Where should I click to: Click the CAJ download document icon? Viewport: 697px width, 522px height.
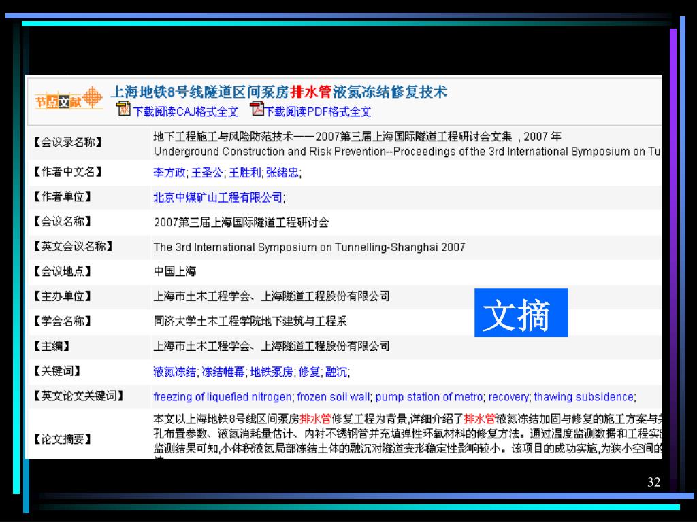click(123, 109)
